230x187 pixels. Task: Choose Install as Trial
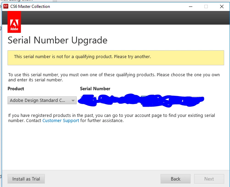pyautogui.click(x=26, y=179)
